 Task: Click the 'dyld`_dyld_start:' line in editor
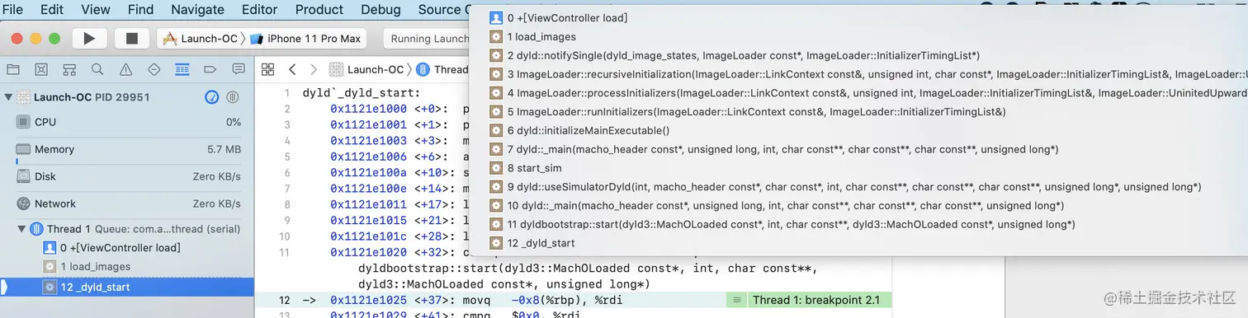tap(362, 93)
